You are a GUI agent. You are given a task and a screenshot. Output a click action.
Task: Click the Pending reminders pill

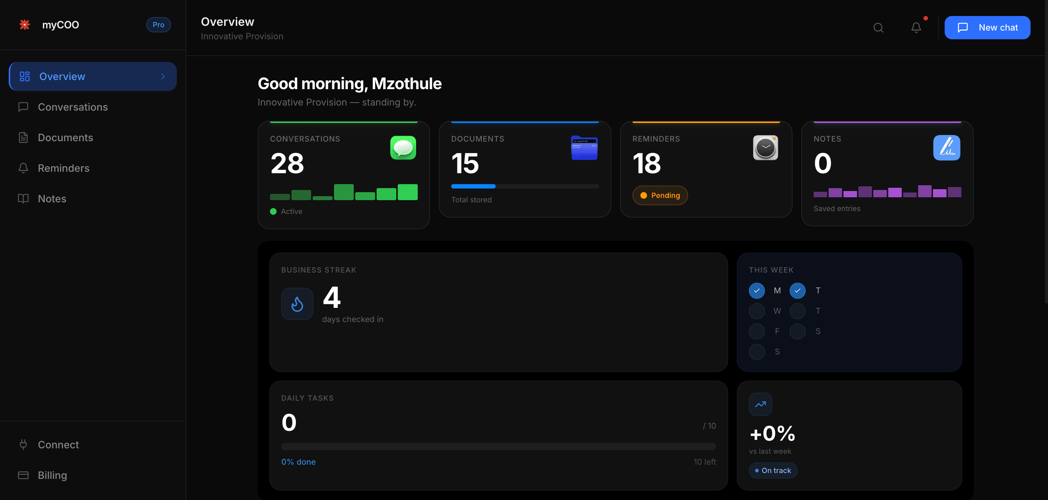[x=660, y=195]
